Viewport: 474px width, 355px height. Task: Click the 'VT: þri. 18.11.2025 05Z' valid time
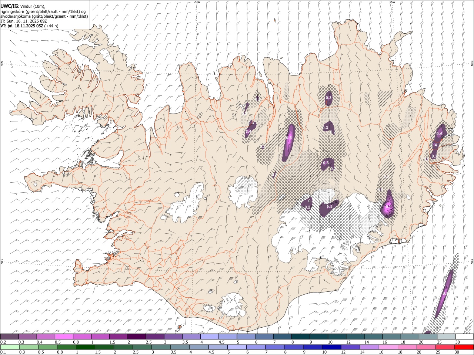tap(22, 26)
